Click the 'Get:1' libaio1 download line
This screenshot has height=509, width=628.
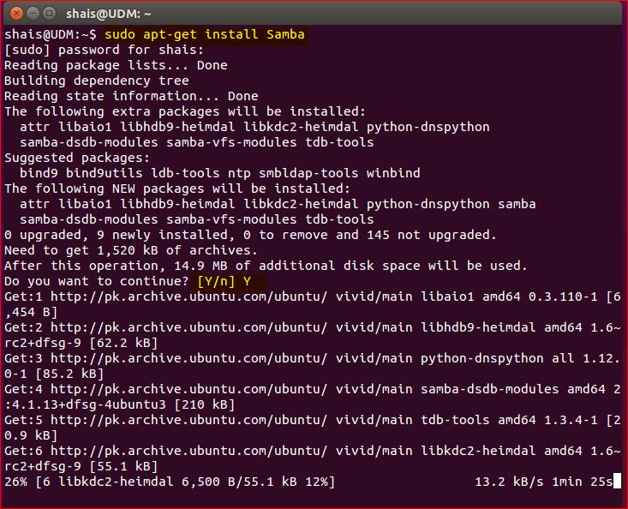tap(313, 296)
